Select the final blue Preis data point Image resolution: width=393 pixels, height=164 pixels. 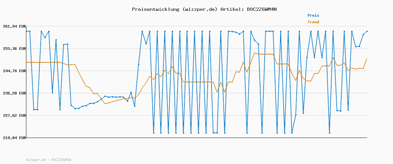point(367,31)
